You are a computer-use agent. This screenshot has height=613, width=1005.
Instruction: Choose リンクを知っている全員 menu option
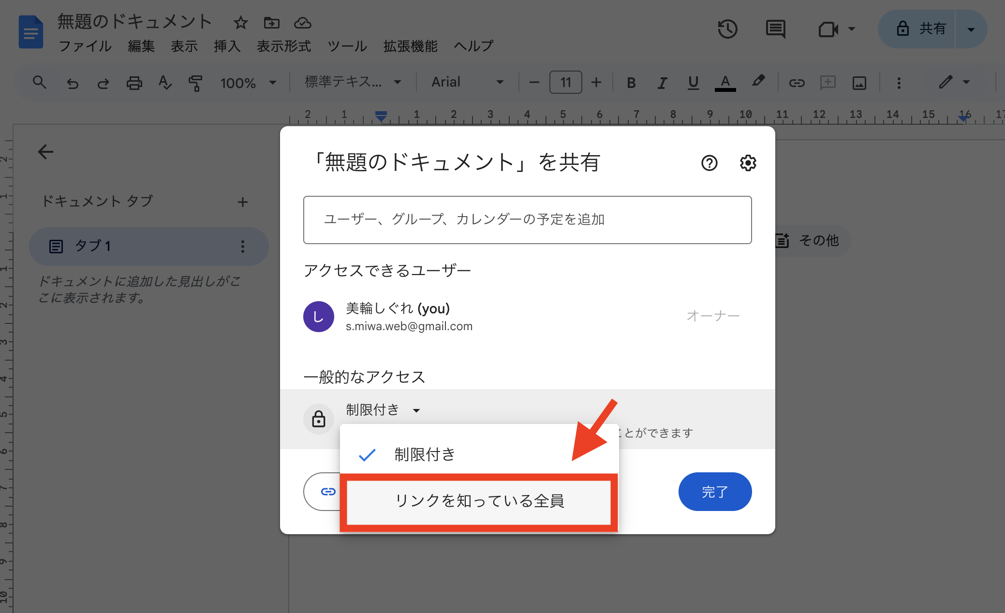(479, 501)
